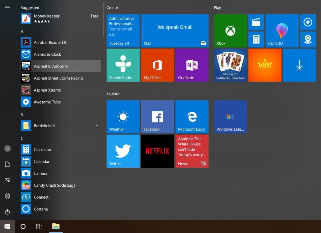Open the Calculator tile in Play group

click(x=256, y=39)
